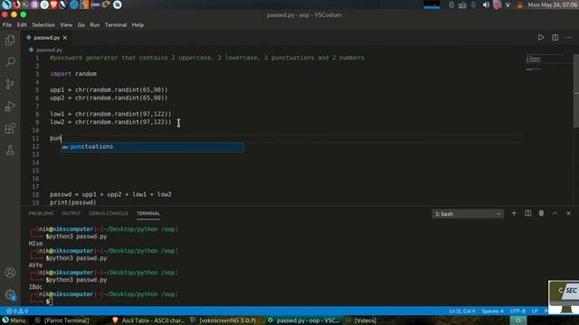Open the View menu
Image resolution: width=579 pixels, height=325 pixels.
pyautogui.click(x=66, y=24)
